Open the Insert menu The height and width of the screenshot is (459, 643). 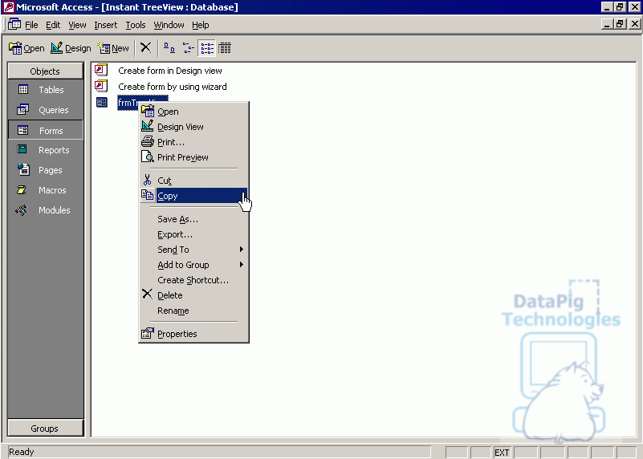(x=105, y=25)
